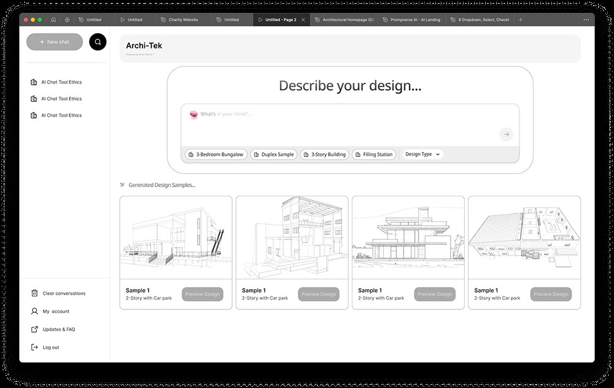The height and width of the screenshot is (388, 614).
Task: Click the sparkle icon beside Generated Design Samples
Action: point(123,185)
